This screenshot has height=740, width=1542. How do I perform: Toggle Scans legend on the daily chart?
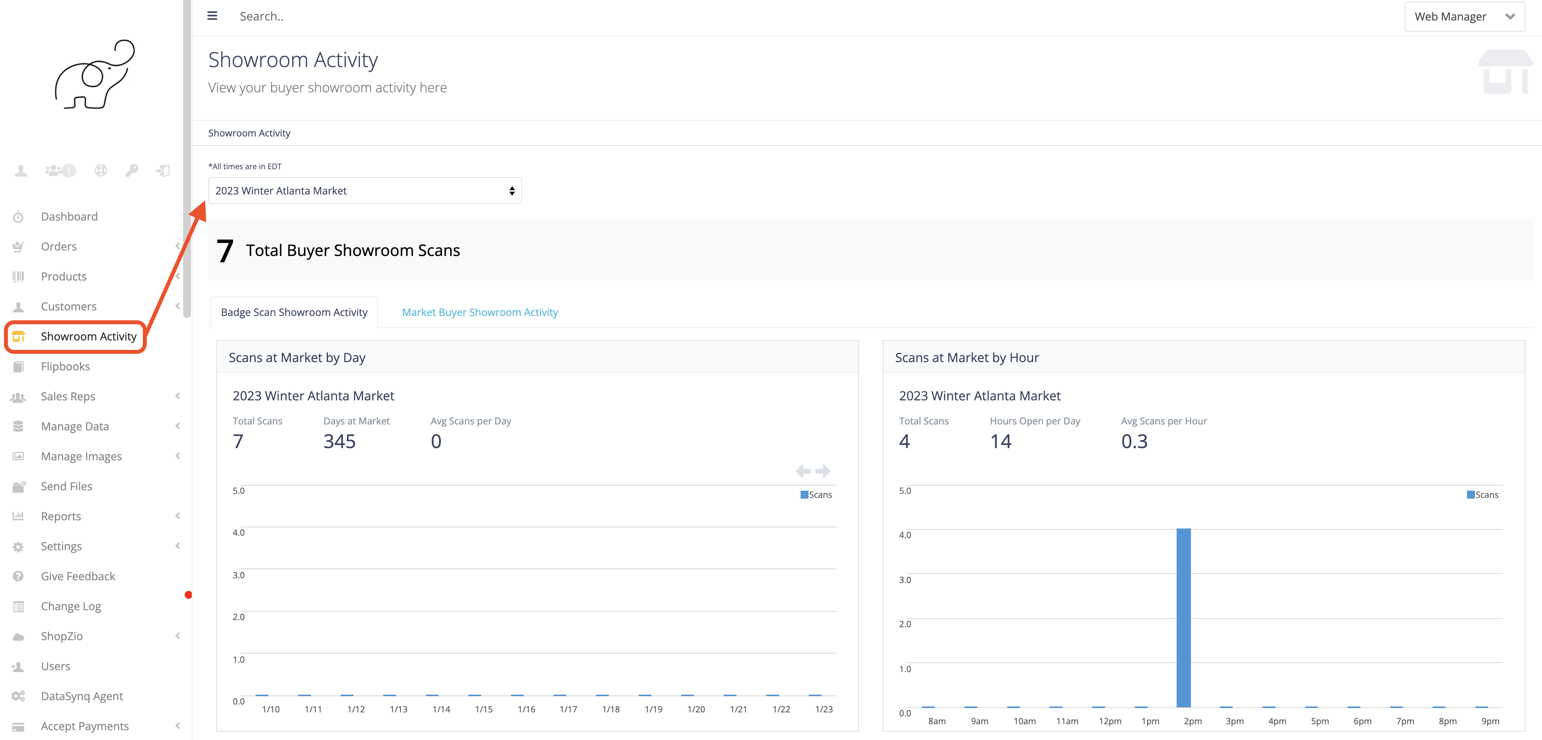(x=816, y=495)
